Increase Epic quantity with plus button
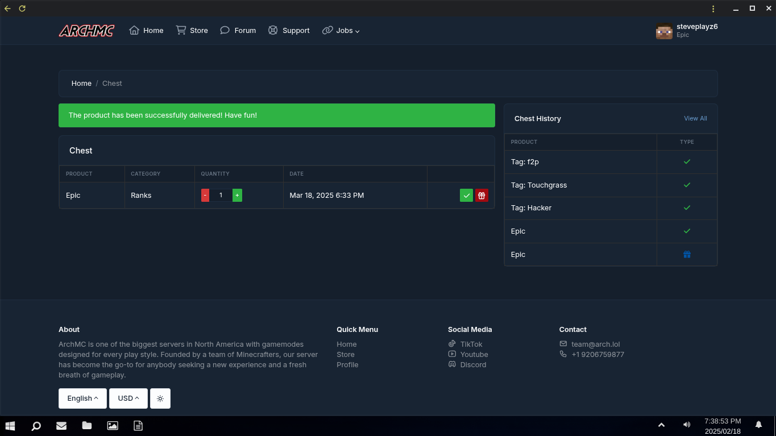Image resolution: width=776 pixels, height=436 pixels. click(237, 196)
